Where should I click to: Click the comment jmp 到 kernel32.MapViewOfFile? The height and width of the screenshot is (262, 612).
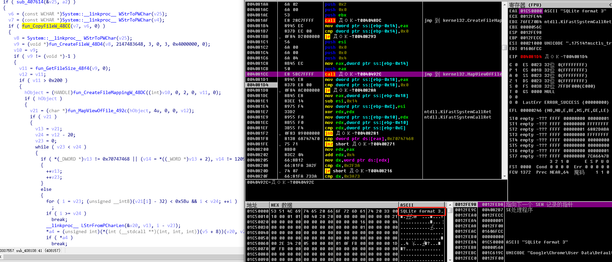click(x=463, y=74)
